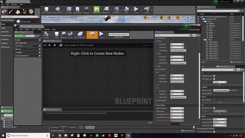
Task: Toggle visibility of Arena folder
Action: tap(198, 21)
